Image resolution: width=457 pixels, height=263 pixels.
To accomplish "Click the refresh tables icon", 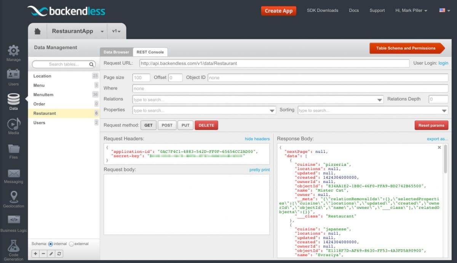I will [59, 253].
